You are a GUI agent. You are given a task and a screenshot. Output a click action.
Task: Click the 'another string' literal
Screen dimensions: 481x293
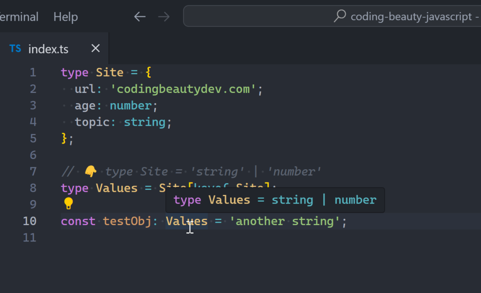(x=285, y=221)
